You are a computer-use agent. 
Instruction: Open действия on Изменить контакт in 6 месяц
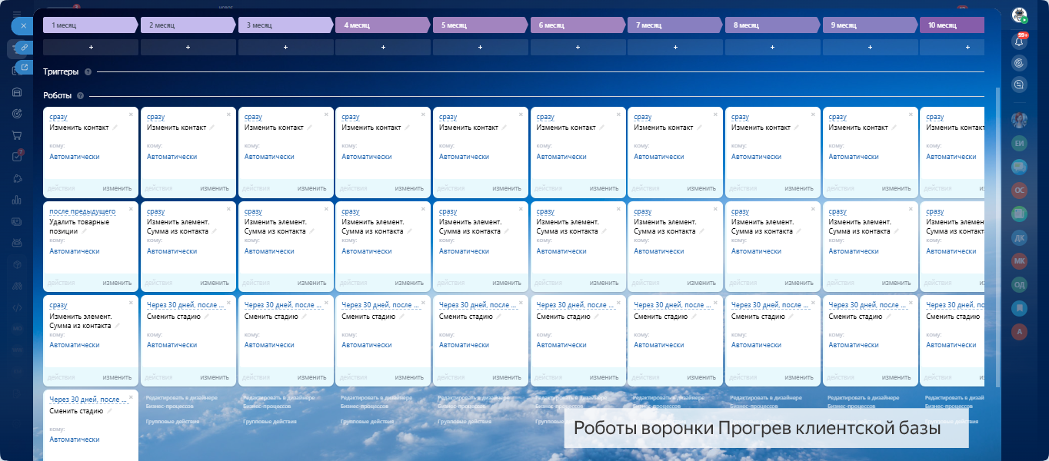(549, 188)
